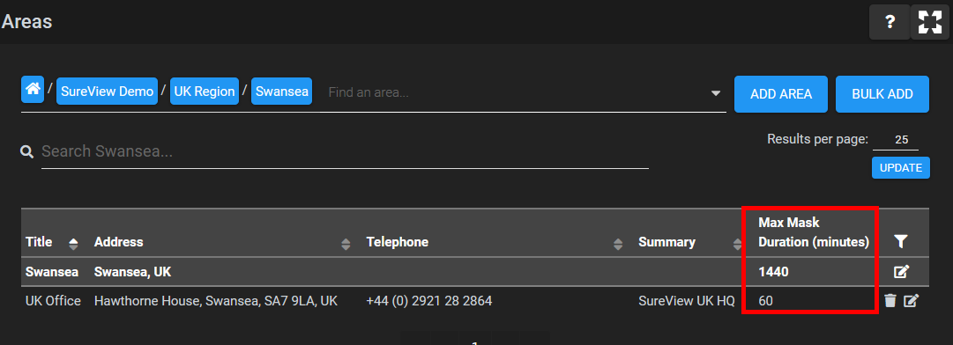Image resolution: width=953 pixels, height=345 pixels.
Task: Delete the UK Office row
Action: [x=890, y=300]
